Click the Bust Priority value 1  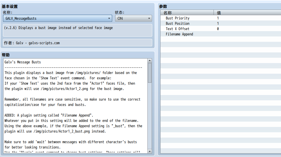tap(218, 18)
